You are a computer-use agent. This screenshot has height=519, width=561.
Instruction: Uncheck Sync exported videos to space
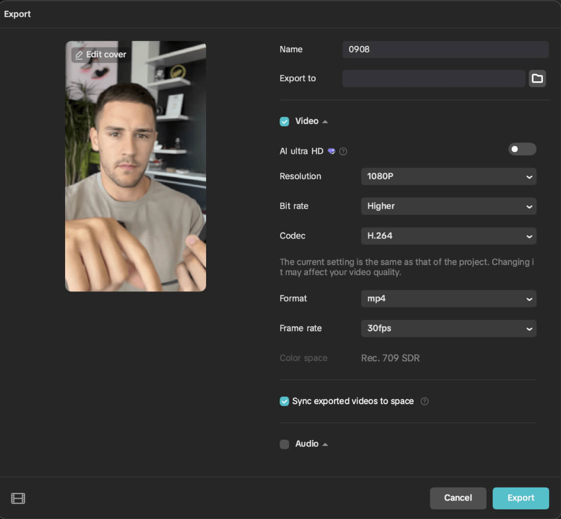[x=284, y=401]
